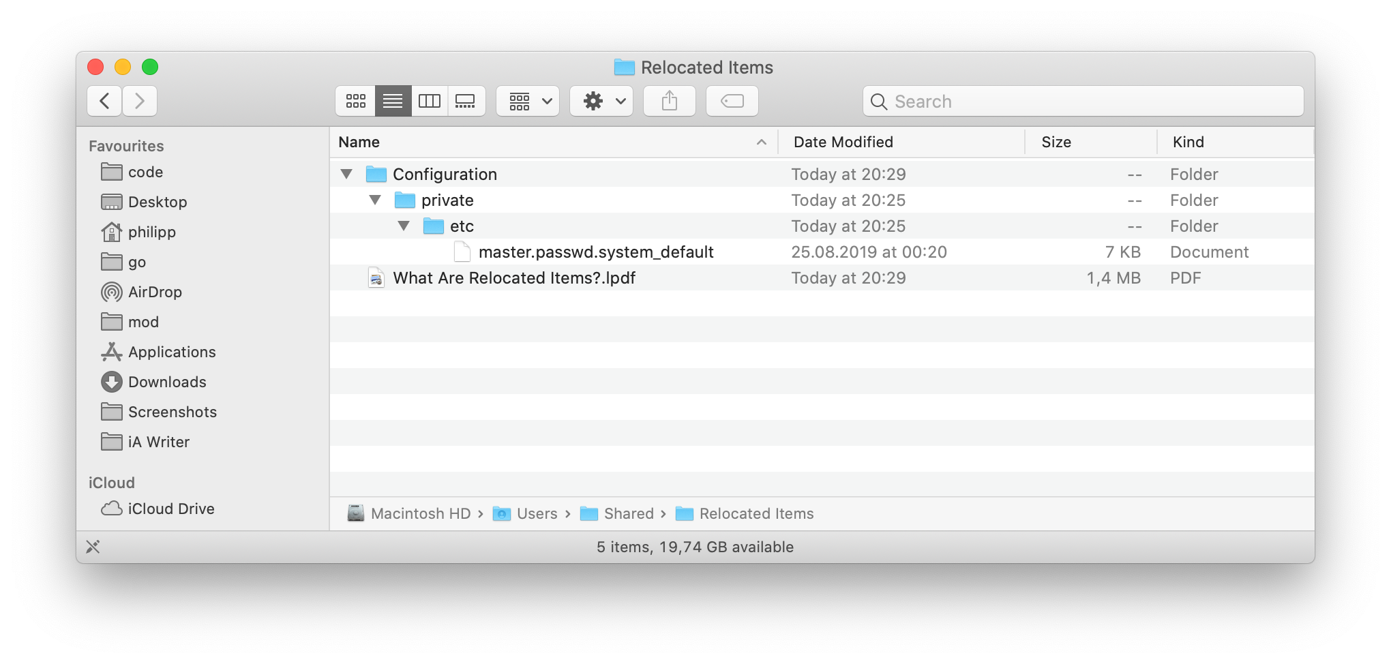Sort by the Size column header
1391x664 pixels.
coord(1056,142)
